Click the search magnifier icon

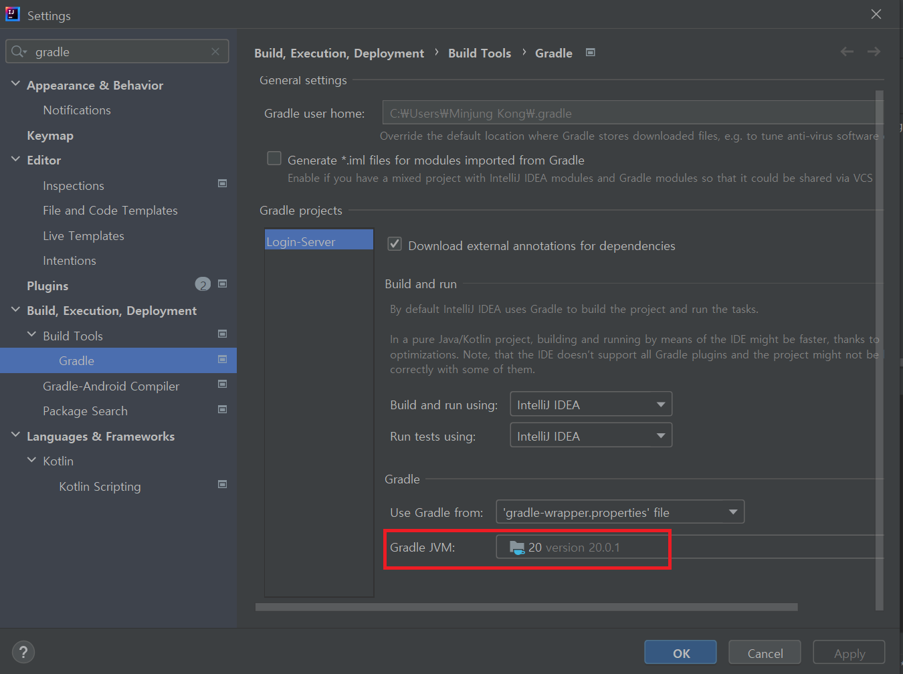(18, 51)
